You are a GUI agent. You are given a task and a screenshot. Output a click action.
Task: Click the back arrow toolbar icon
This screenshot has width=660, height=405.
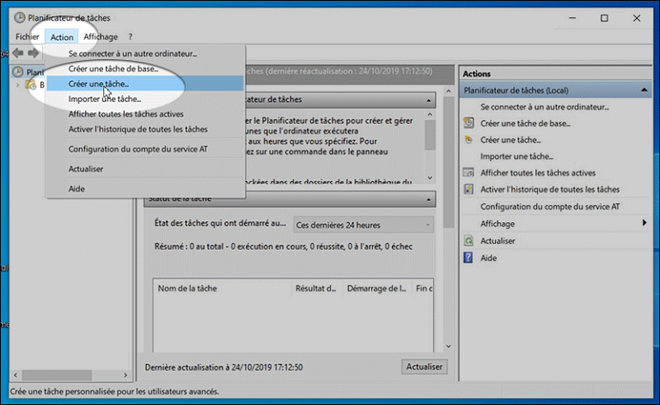[x=17, y=53]
